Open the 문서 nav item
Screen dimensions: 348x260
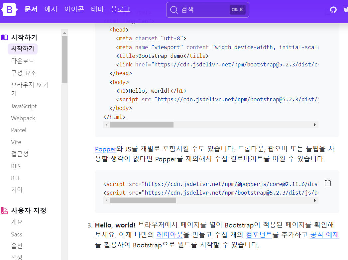coord(31,9)
